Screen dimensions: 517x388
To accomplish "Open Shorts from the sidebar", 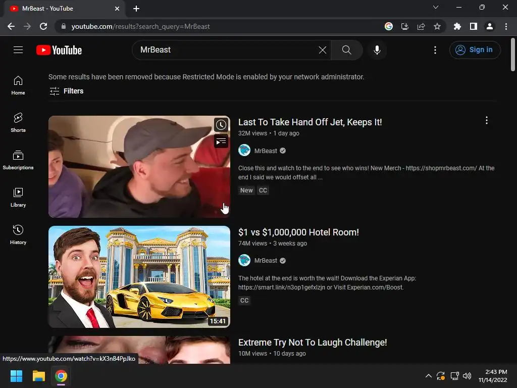I will coord(18,122).
